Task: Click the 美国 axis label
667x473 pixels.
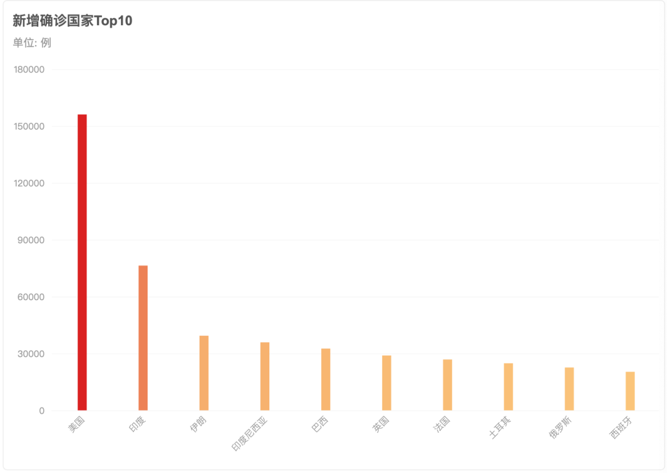Action: [77, 424]
